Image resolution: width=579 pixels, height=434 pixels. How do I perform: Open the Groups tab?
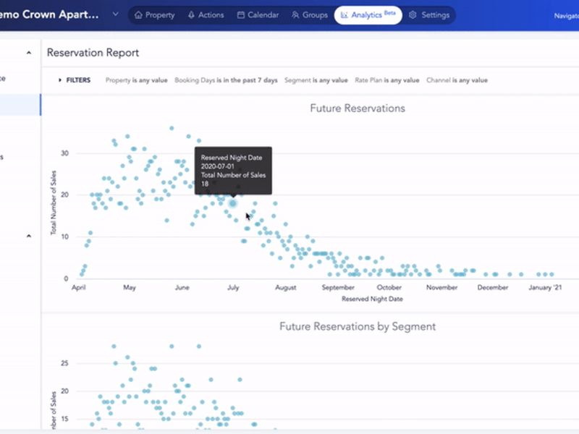pos(310,15)
